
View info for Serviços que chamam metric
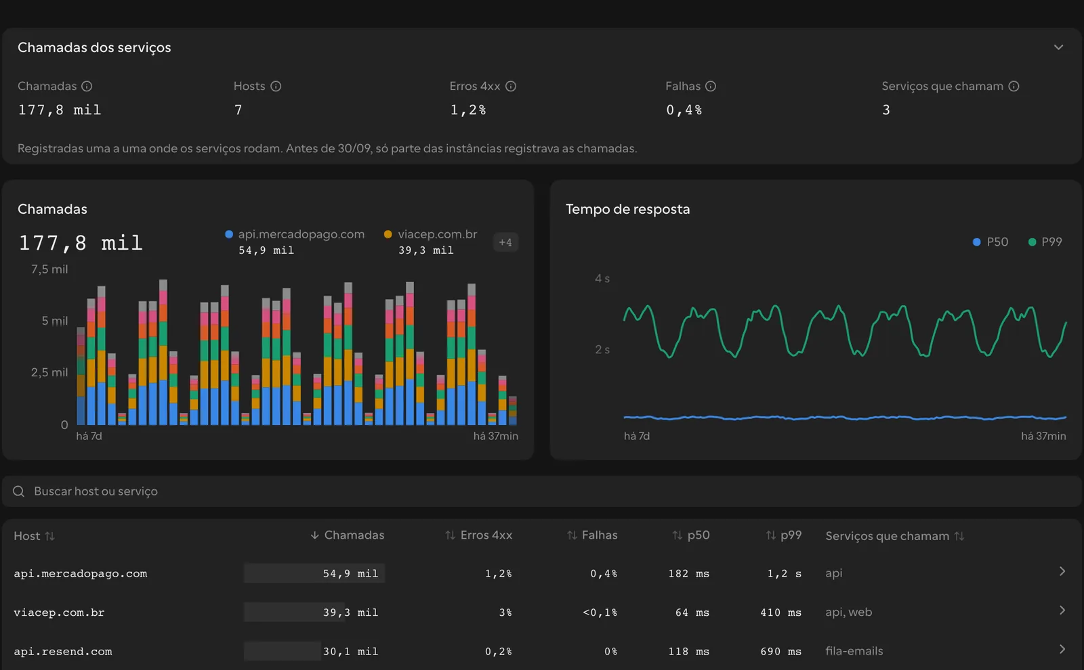pos(1014,86)
